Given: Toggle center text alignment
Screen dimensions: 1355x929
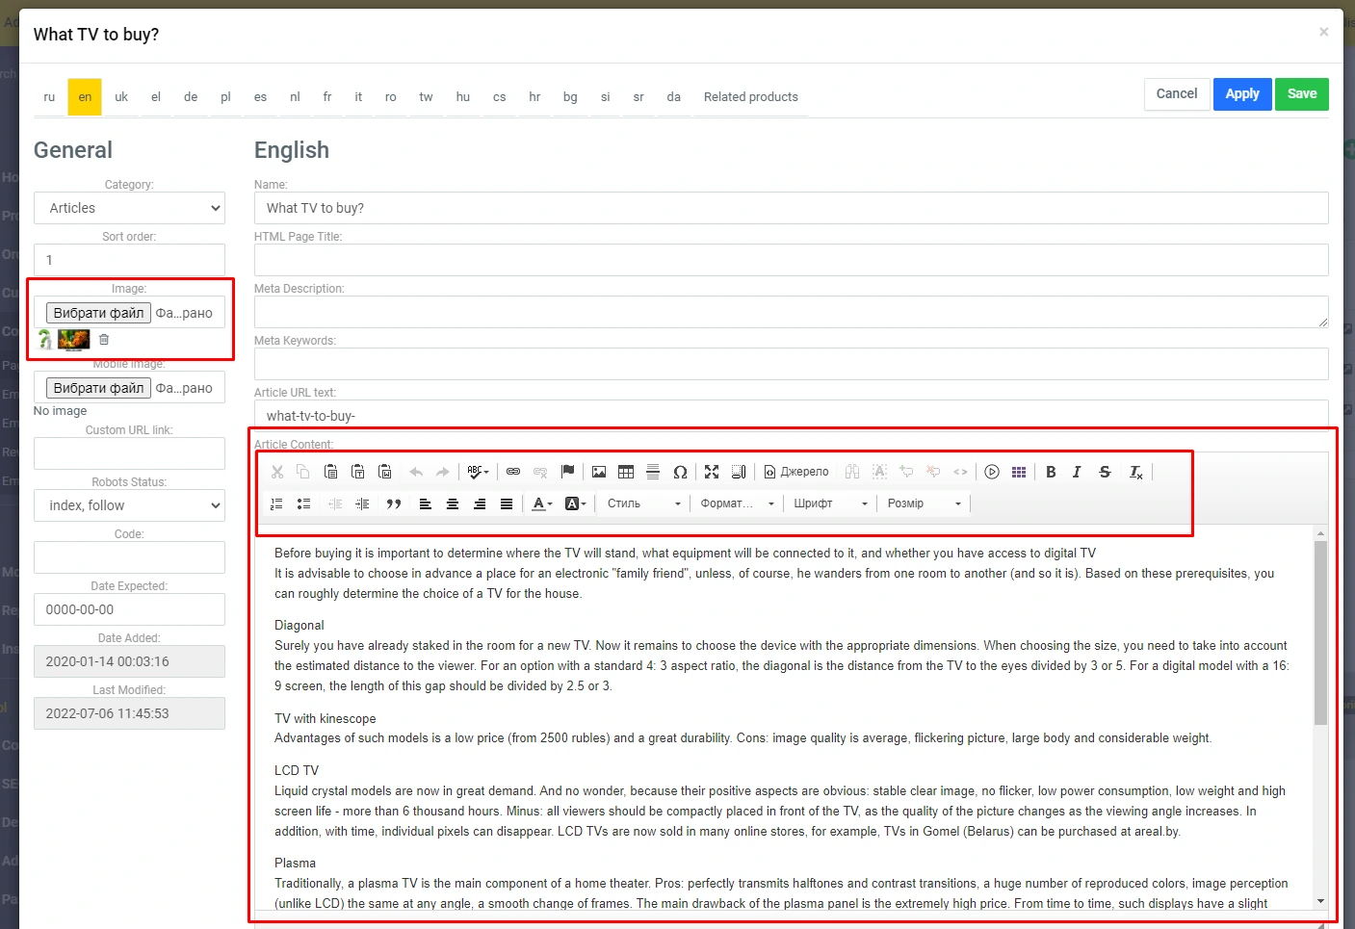Looking at the screenshot, I should tap(452, 503).
